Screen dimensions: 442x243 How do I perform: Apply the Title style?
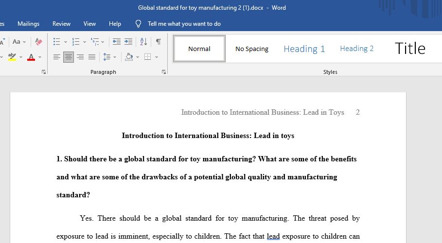[x=410, y=49]
